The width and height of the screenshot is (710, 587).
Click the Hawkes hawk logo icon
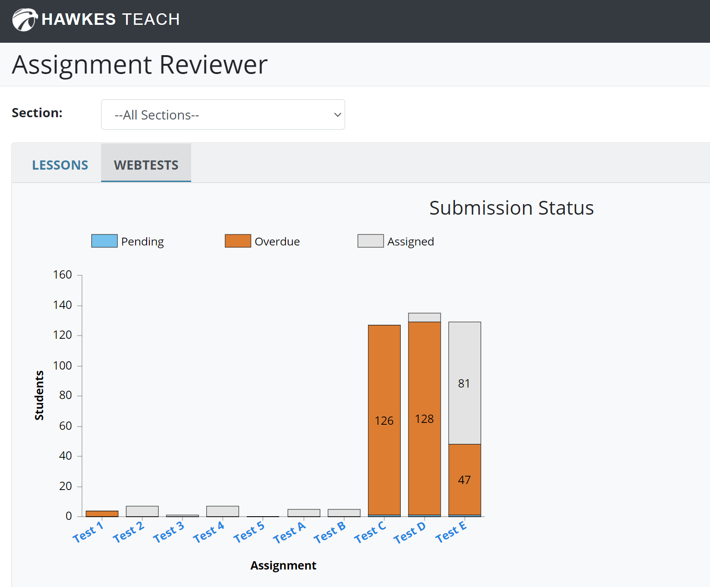24,20
